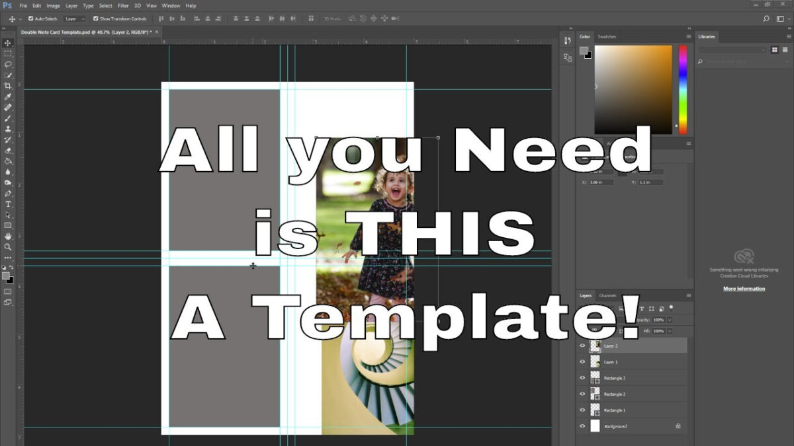The height and width of the screenshot is (446, 794).
Task: Select the Type tool
Action: click(x=8, y=205)
